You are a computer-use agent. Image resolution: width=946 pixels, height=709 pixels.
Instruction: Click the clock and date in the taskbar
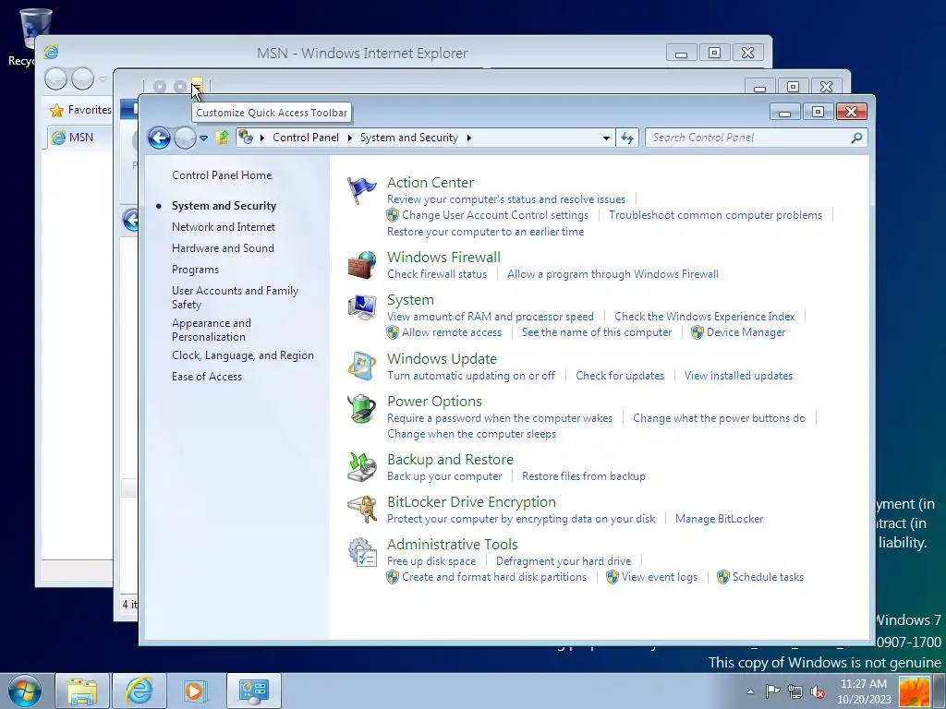coord(864,691)
